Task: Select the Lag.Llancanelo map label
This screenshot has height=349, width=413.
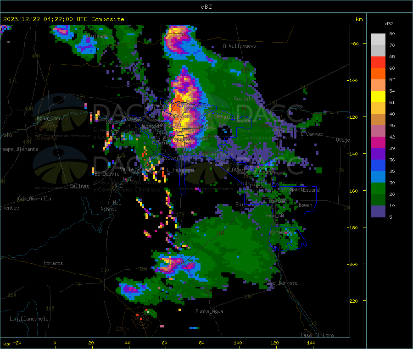Action: tap(29, 319)
